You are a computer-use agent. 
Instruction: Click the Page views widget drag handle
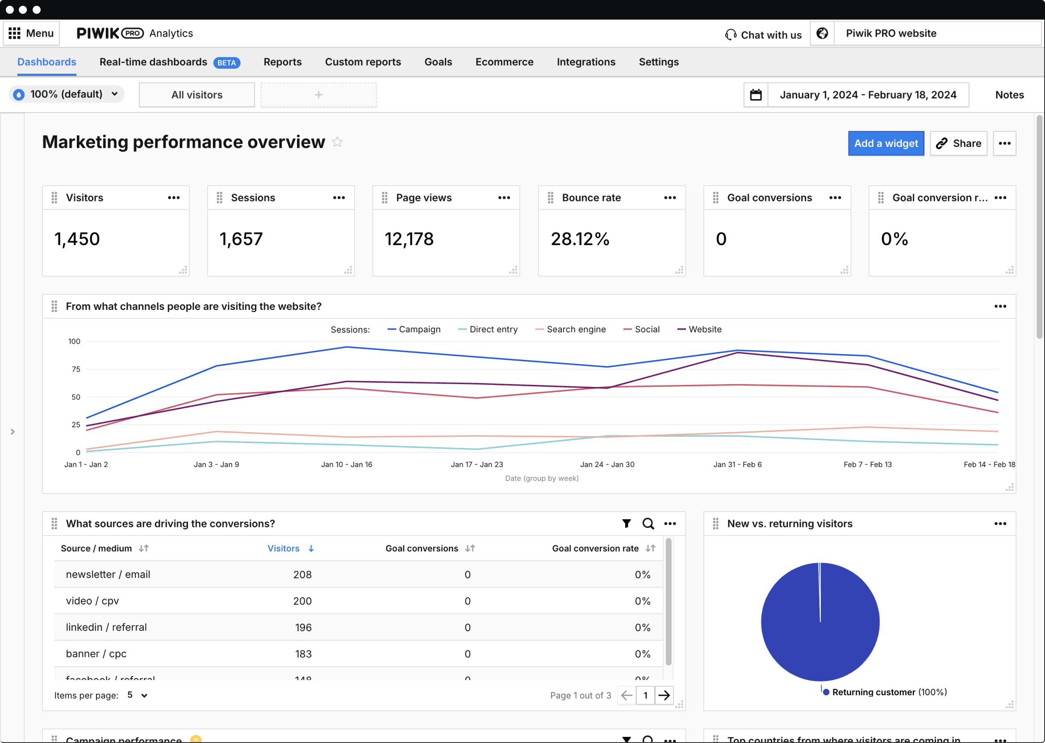tap(385, 198)
